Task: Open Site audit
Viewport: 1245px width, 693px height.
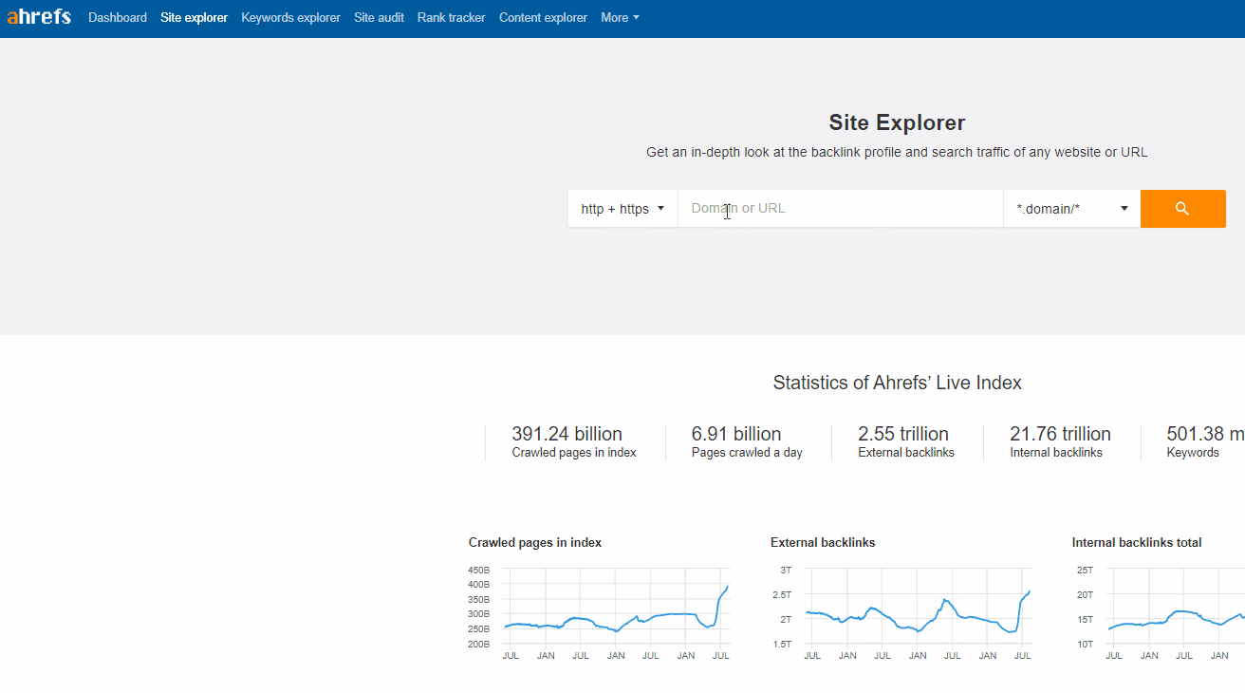Action: [x=379, y=17]
